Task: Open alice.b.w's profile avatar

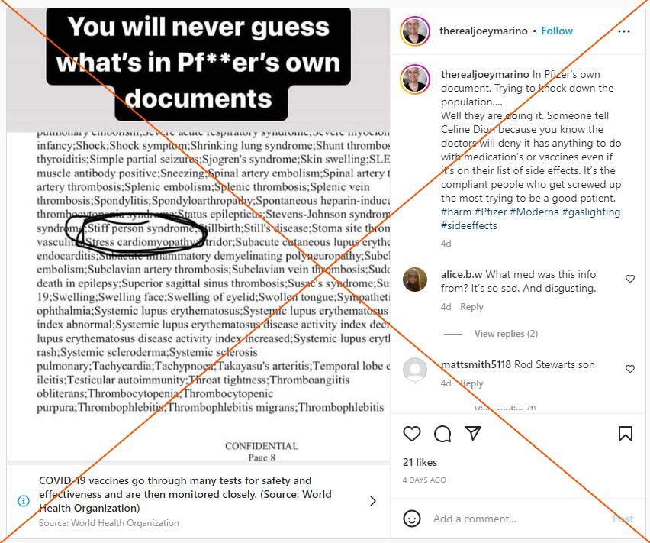Action: point(415,280)
